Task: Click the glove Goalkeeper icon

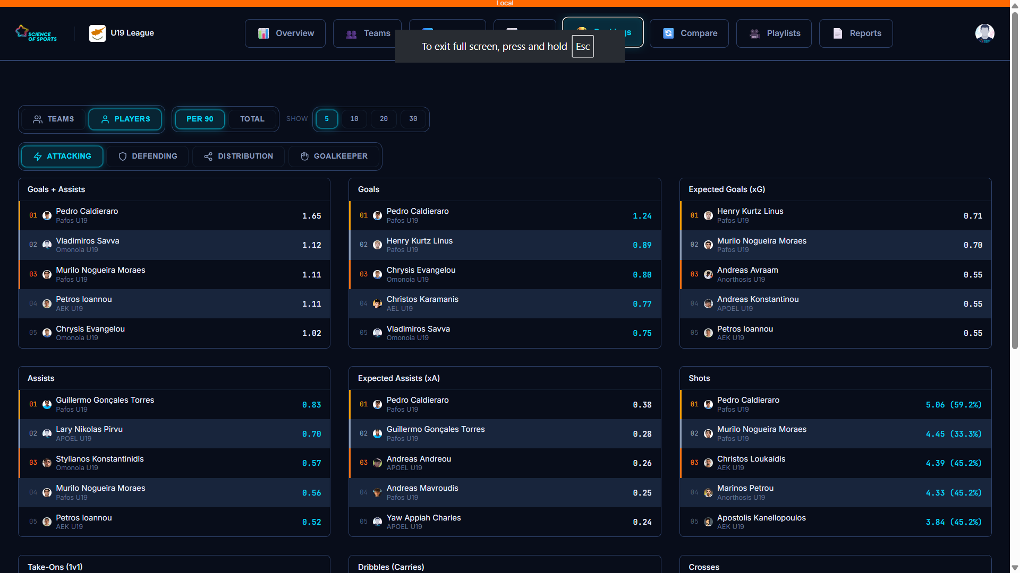Action: [305, 157]
